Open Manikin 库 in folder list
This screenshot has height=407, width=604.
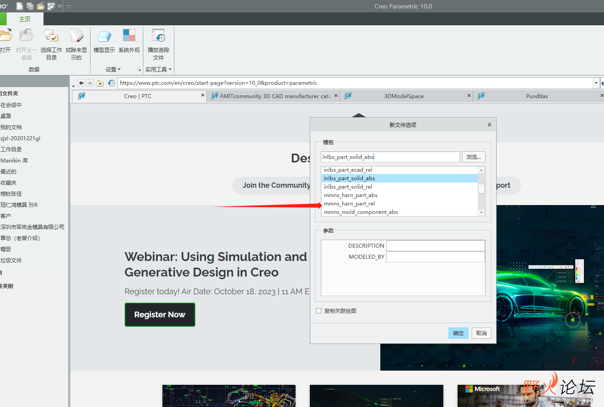pos(14,160)
